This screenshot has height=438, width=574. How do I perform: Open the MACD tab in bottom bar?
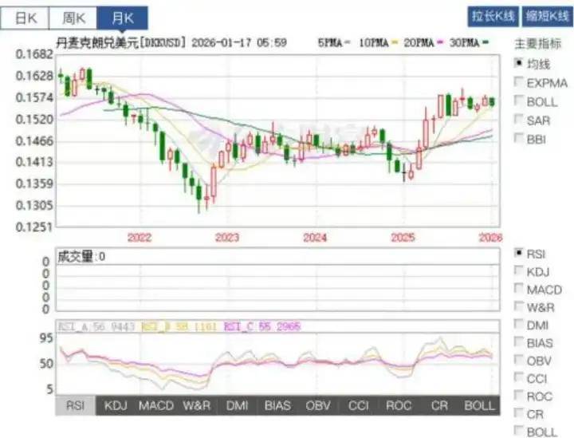pyautogui.click(x=156, y=405)
